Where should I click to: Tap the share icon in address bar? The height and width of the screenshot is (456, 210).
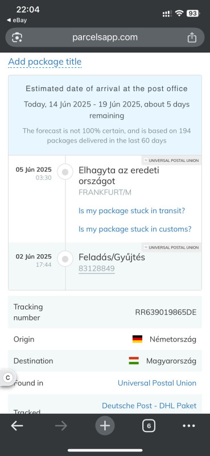pos(192,38)
